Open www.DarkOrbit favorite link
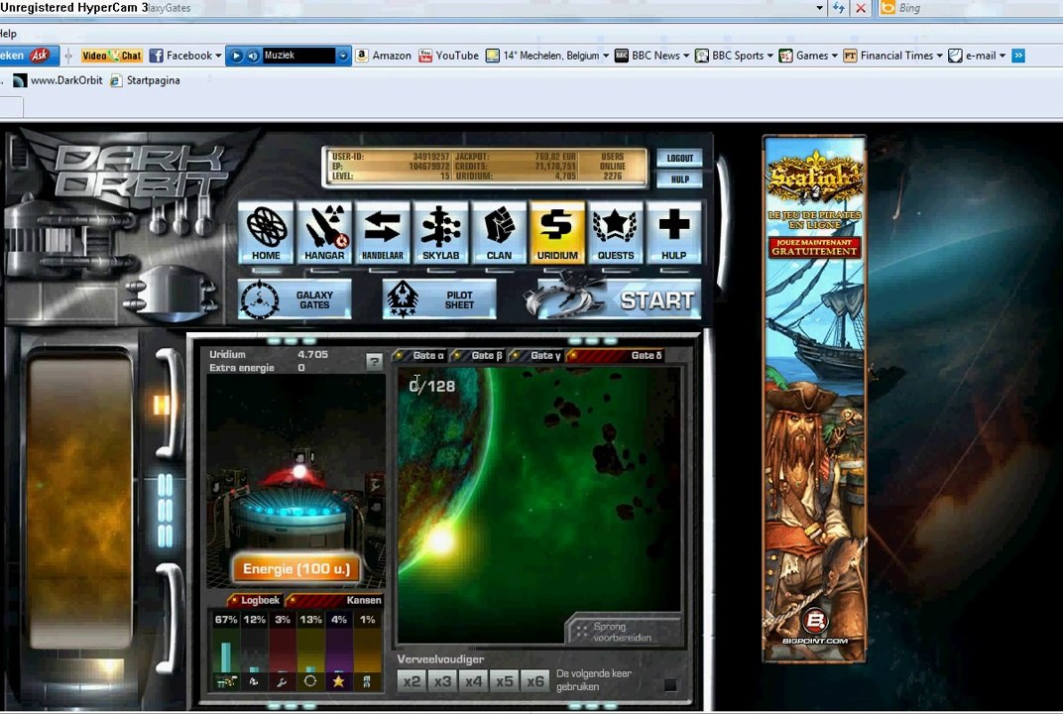The image size is (1063, 714). (x=58, y=80)
